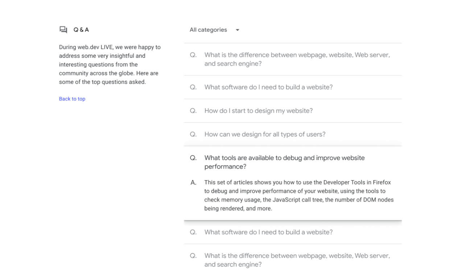Click the Back to top link
Screen dimensions: 453x274
tap(72, 99)
